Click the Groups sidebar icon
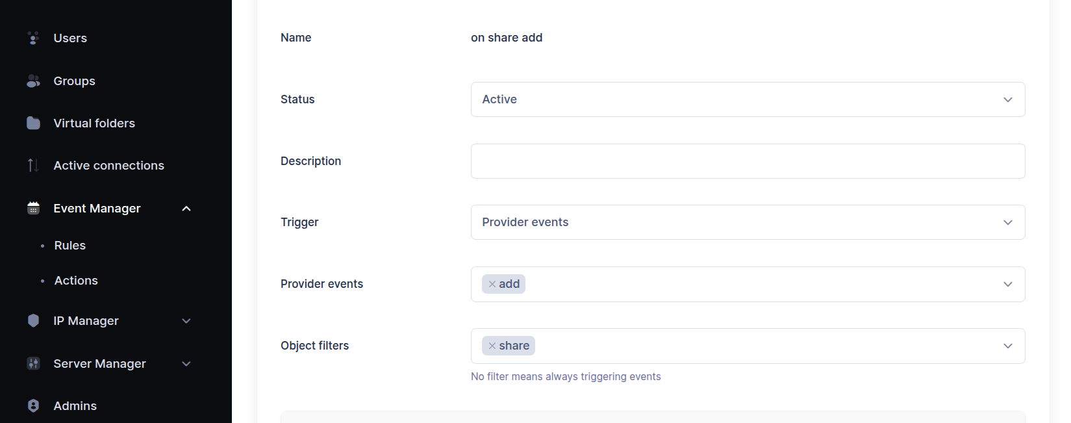 (x=33, y=81)
